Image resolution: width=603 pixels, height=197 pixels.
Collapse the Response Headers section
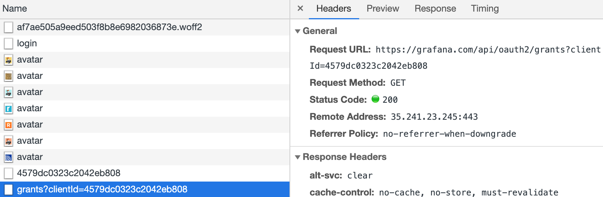[298, 157]
